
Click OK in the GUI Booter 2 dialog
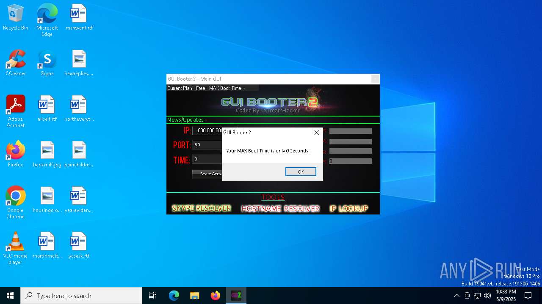[301, 171]
